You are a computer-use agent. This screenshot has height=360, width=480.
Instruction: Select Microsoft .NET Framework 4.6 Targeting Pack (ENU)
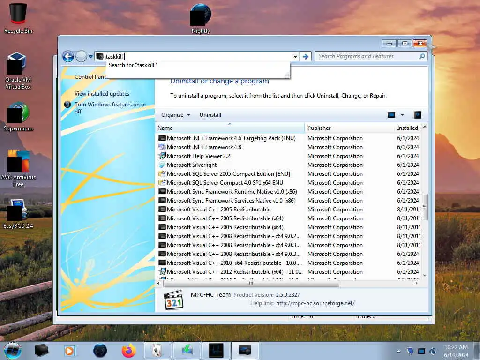[x=231, y=138]
